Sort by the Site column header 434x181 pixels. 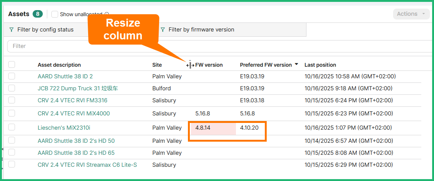click(x=157, y=65)
